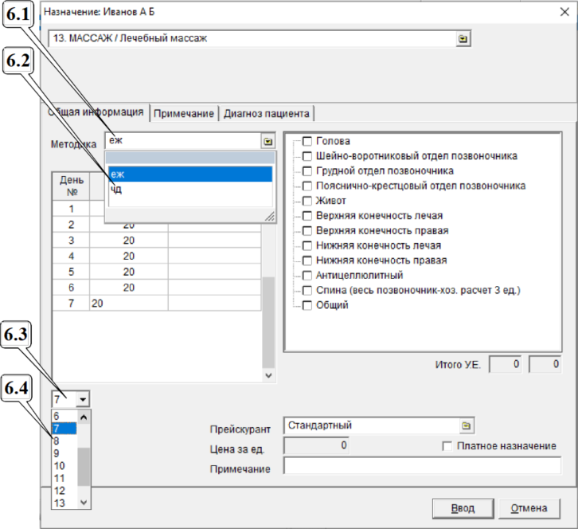
Task: Click the Методика field lookup icon
Action: click(268, 141)
